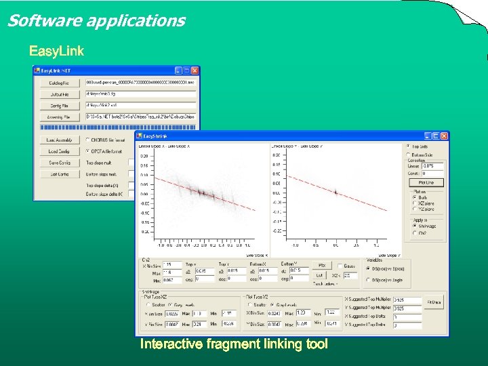The width and height of the screenshot is (488, 366).
Task: Click the Top Y a0 field
Action: tap(237, 271)
